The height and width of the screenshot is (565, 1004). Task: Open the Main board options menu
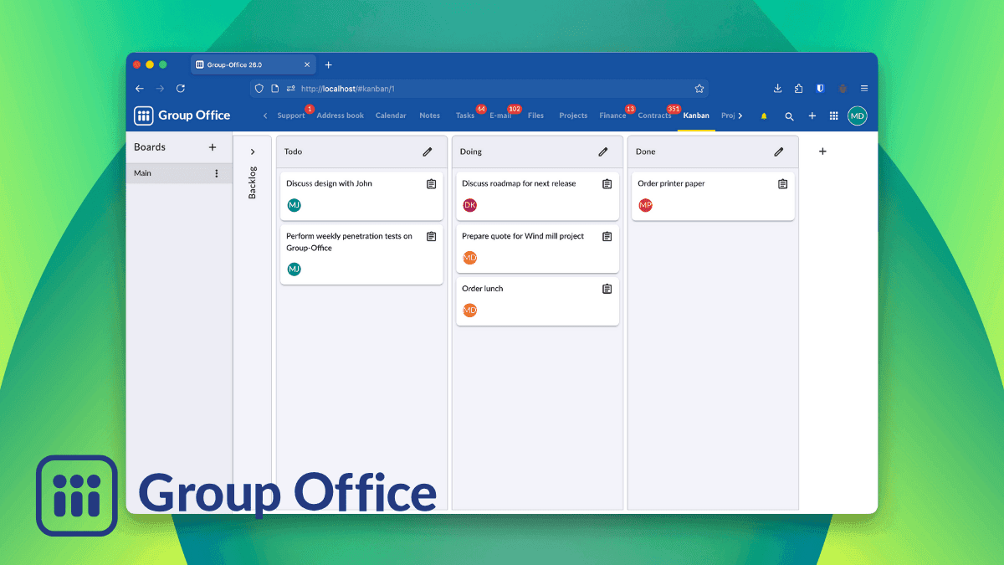click(217, 172)
